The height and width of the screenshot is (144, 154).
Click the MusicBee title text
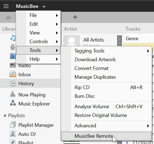click(x=27, y=6)
